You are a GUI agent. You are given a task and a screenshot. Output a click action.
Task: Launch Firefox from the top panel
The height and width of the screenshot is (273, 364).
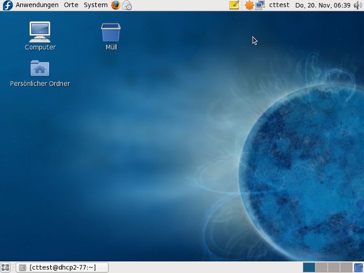pyautogui.click(x=116, y=5)
